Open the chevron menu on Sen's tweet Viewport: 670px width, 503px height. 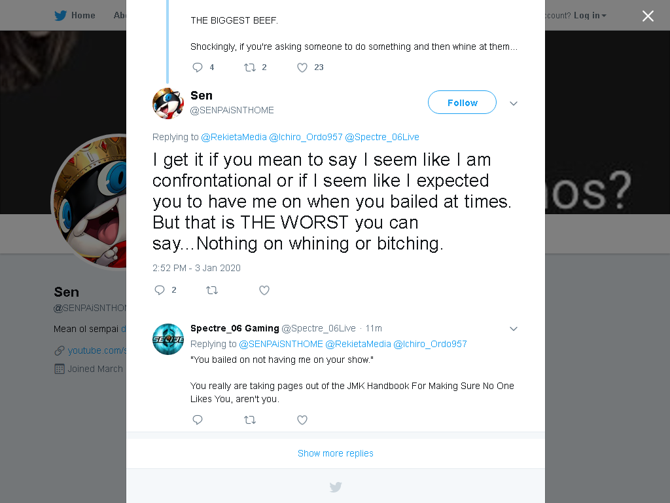click(514, 103)
